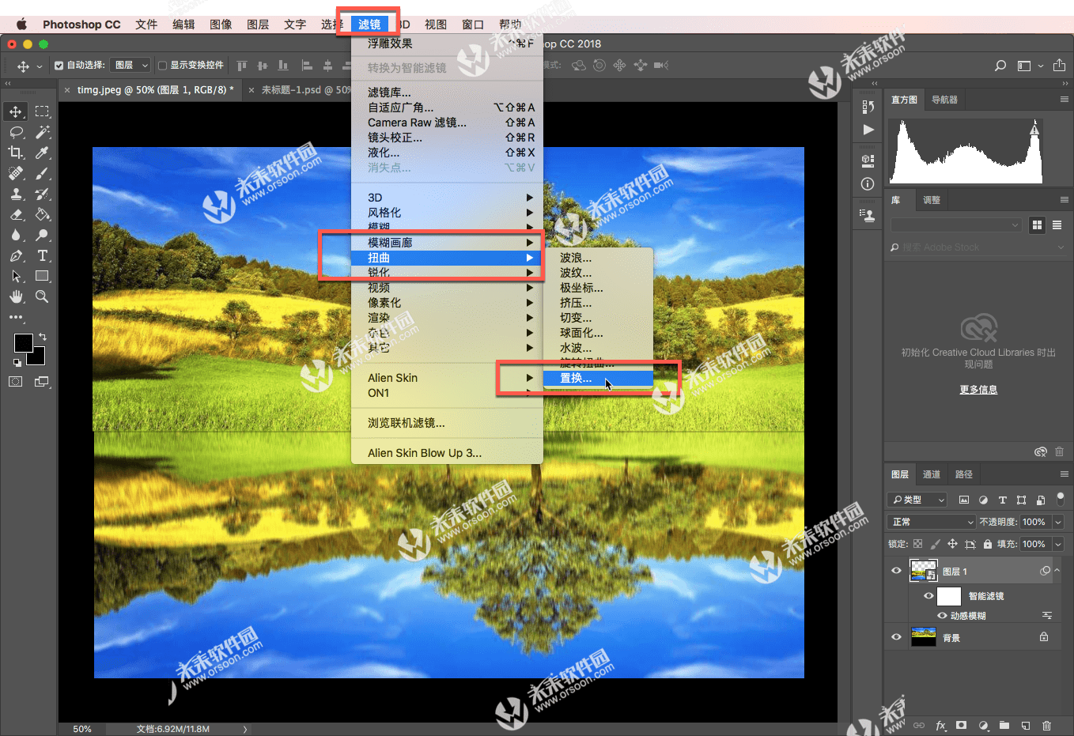
Task: Click the Change Screen Mode icon
Action: [42, 381]
